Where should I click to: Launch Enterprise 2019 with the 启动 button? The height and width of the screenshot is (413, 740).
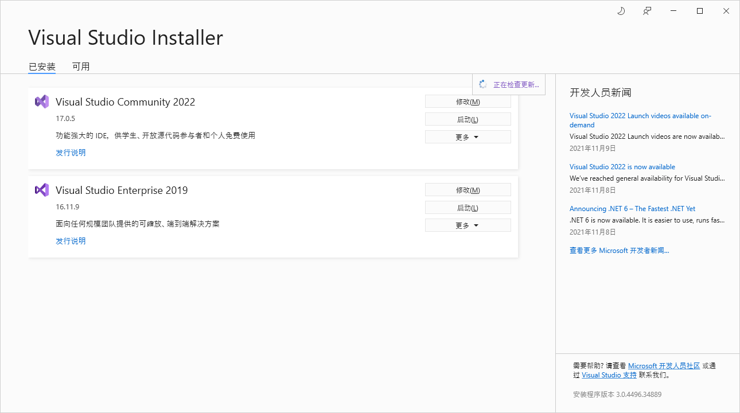click(468, 207)
